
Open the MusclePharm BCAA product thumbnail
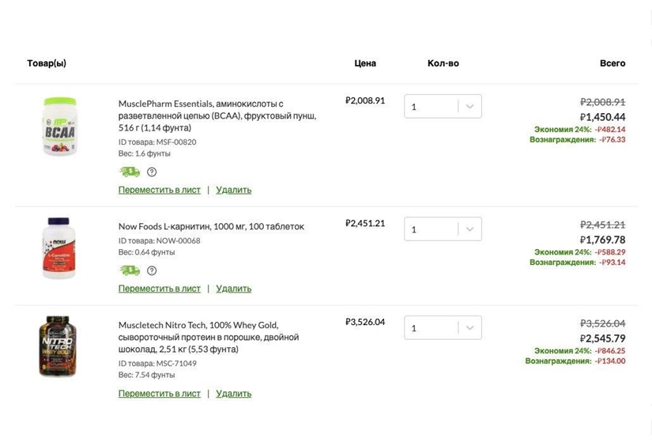point(60,127)
